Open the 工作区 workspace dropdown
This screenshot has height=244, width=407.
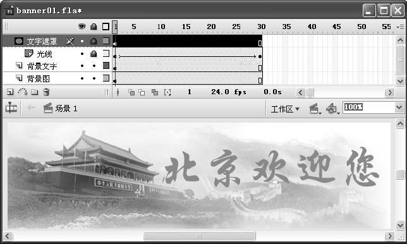[285, 109]
